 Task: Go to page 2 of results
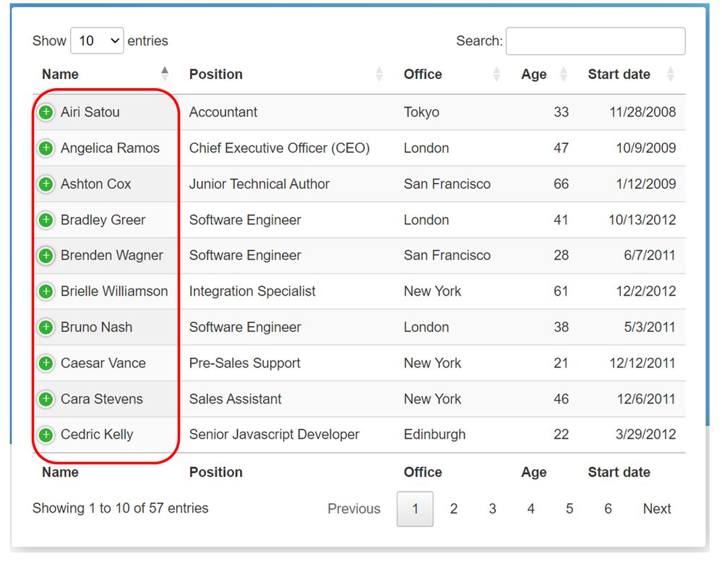(x=454, y=509)
